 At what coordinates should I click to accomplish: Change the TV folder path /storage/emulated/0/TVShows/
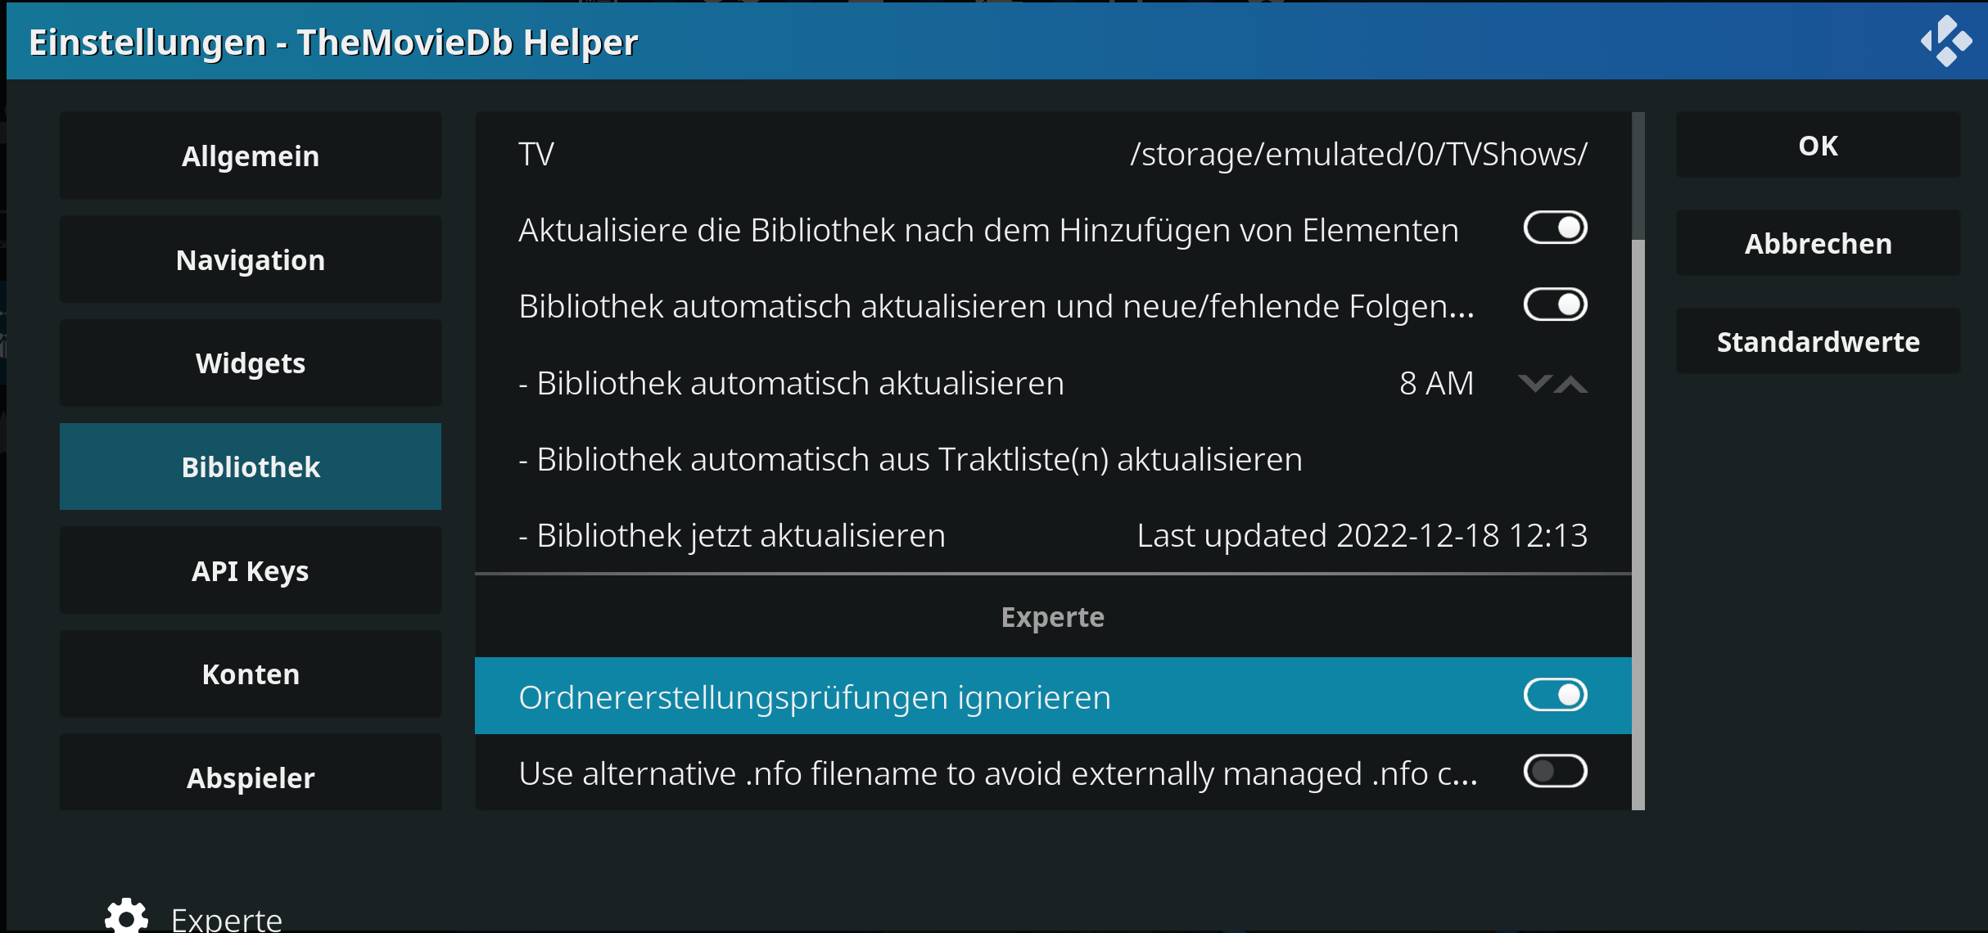click(x=1053, y=154)
